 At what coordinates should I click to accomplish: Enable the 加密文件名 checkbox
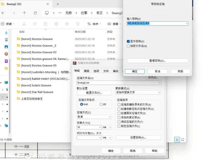[128, 46]
